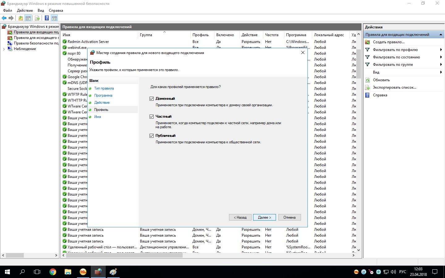This screenshot has height=278, width=445.
Task: Collapse the 'Правила для входящих подключений' actions section
Action: click(441, 35)
